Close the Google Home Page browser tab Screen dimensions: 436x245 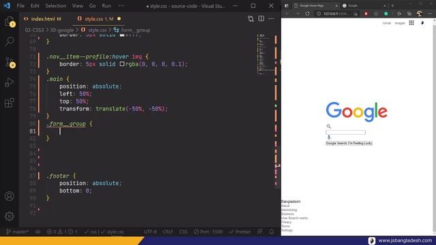pyautogui.click(x=336, y=5)
